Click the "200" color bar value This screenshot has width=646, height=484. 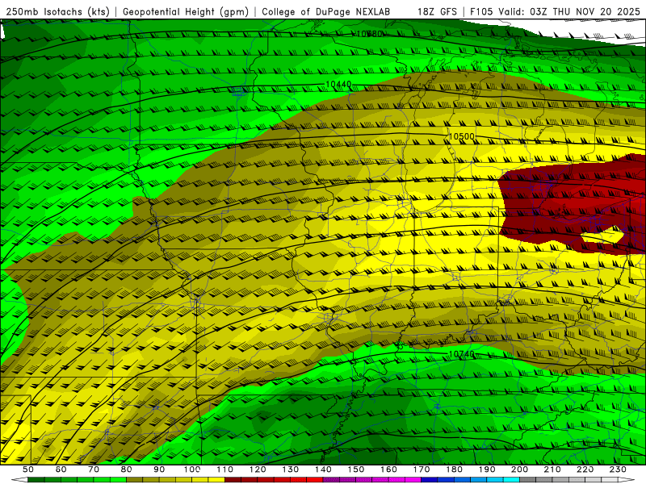519,469
